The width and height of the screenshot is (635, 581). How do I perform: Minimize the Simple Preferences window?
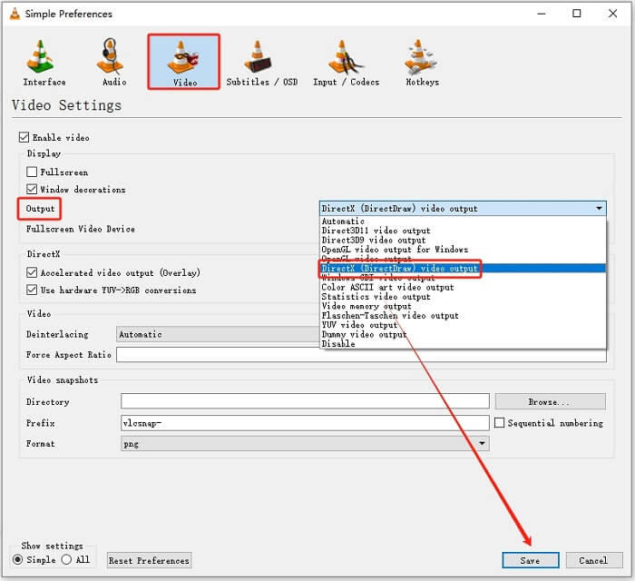point(542,14)
